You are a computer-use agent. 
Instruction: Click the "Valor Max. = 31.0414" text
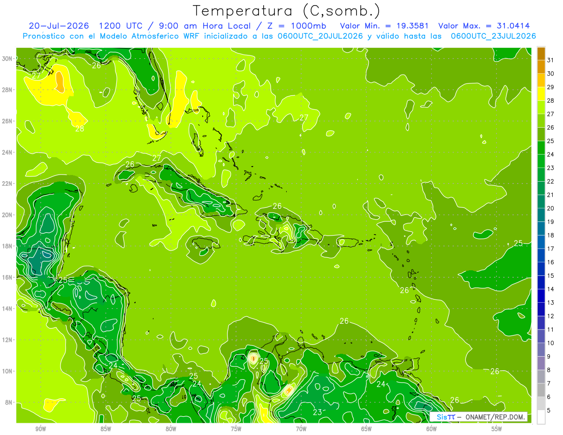click(484, 25)
